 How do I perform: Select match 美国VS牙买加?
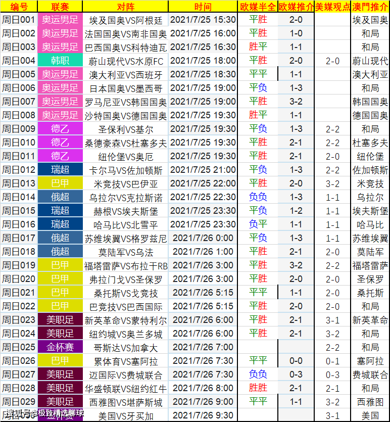click(x=125, y=415)
